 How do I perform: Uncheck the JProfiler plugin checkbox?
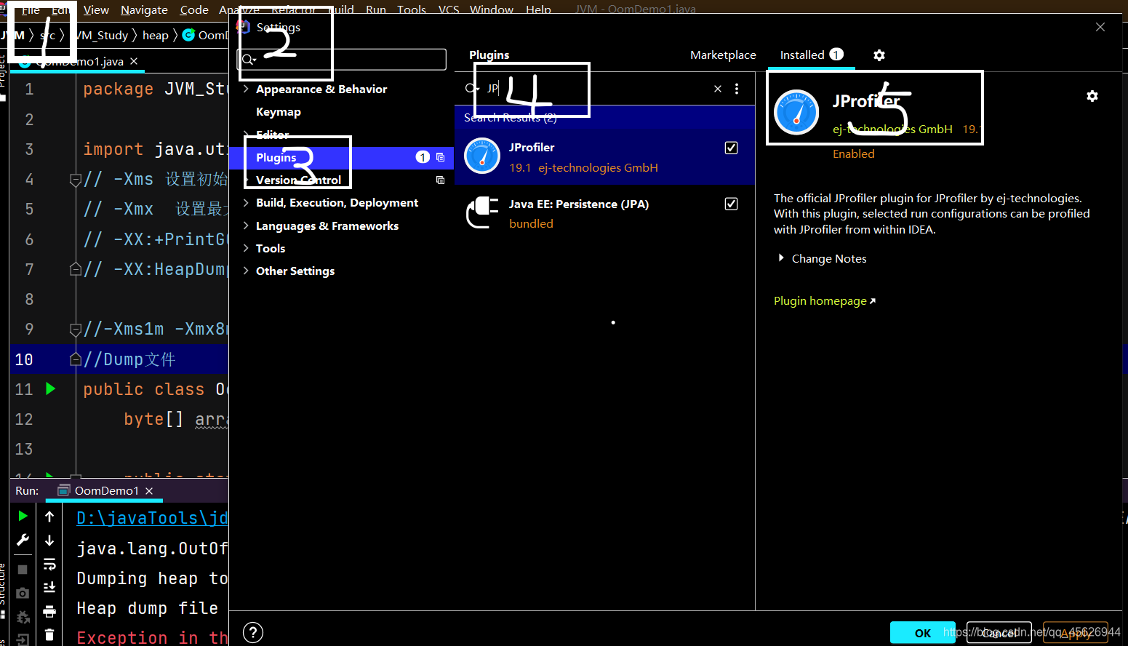(732, 148)
